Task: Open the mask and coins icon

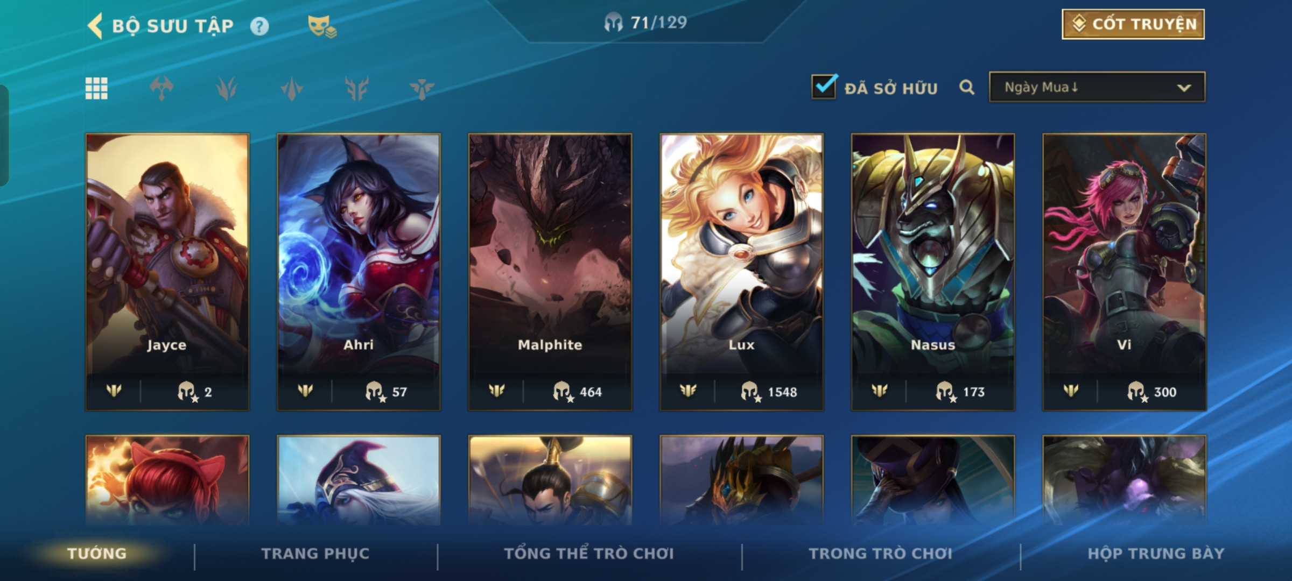Action: coord(322,26)
